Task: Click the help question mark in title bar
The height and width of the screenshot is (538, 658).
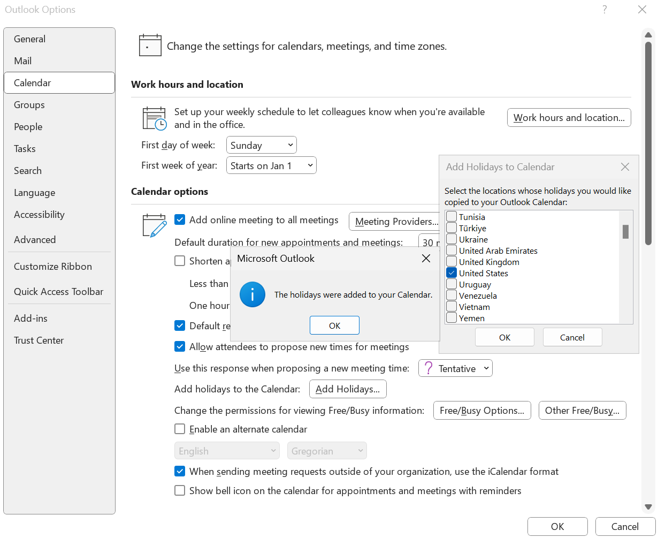Action: (x=605, y=9)
